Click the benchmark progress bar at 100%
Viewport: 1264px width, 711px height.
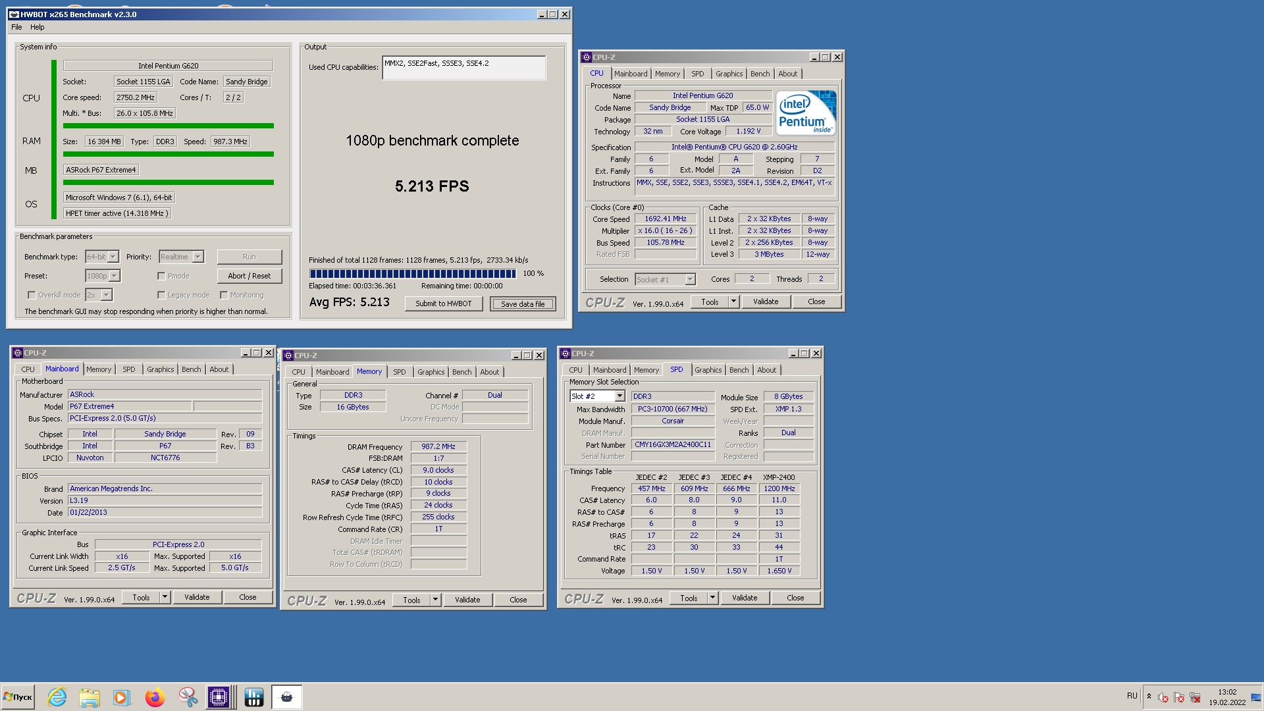(x=413, y=273)
